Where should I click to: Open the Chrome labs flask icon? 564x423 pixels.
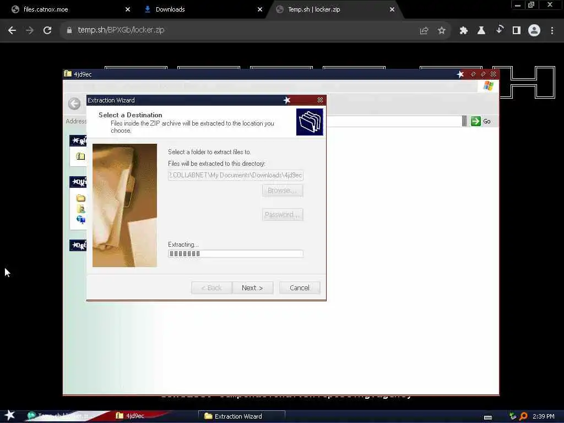tap(481, 31)
